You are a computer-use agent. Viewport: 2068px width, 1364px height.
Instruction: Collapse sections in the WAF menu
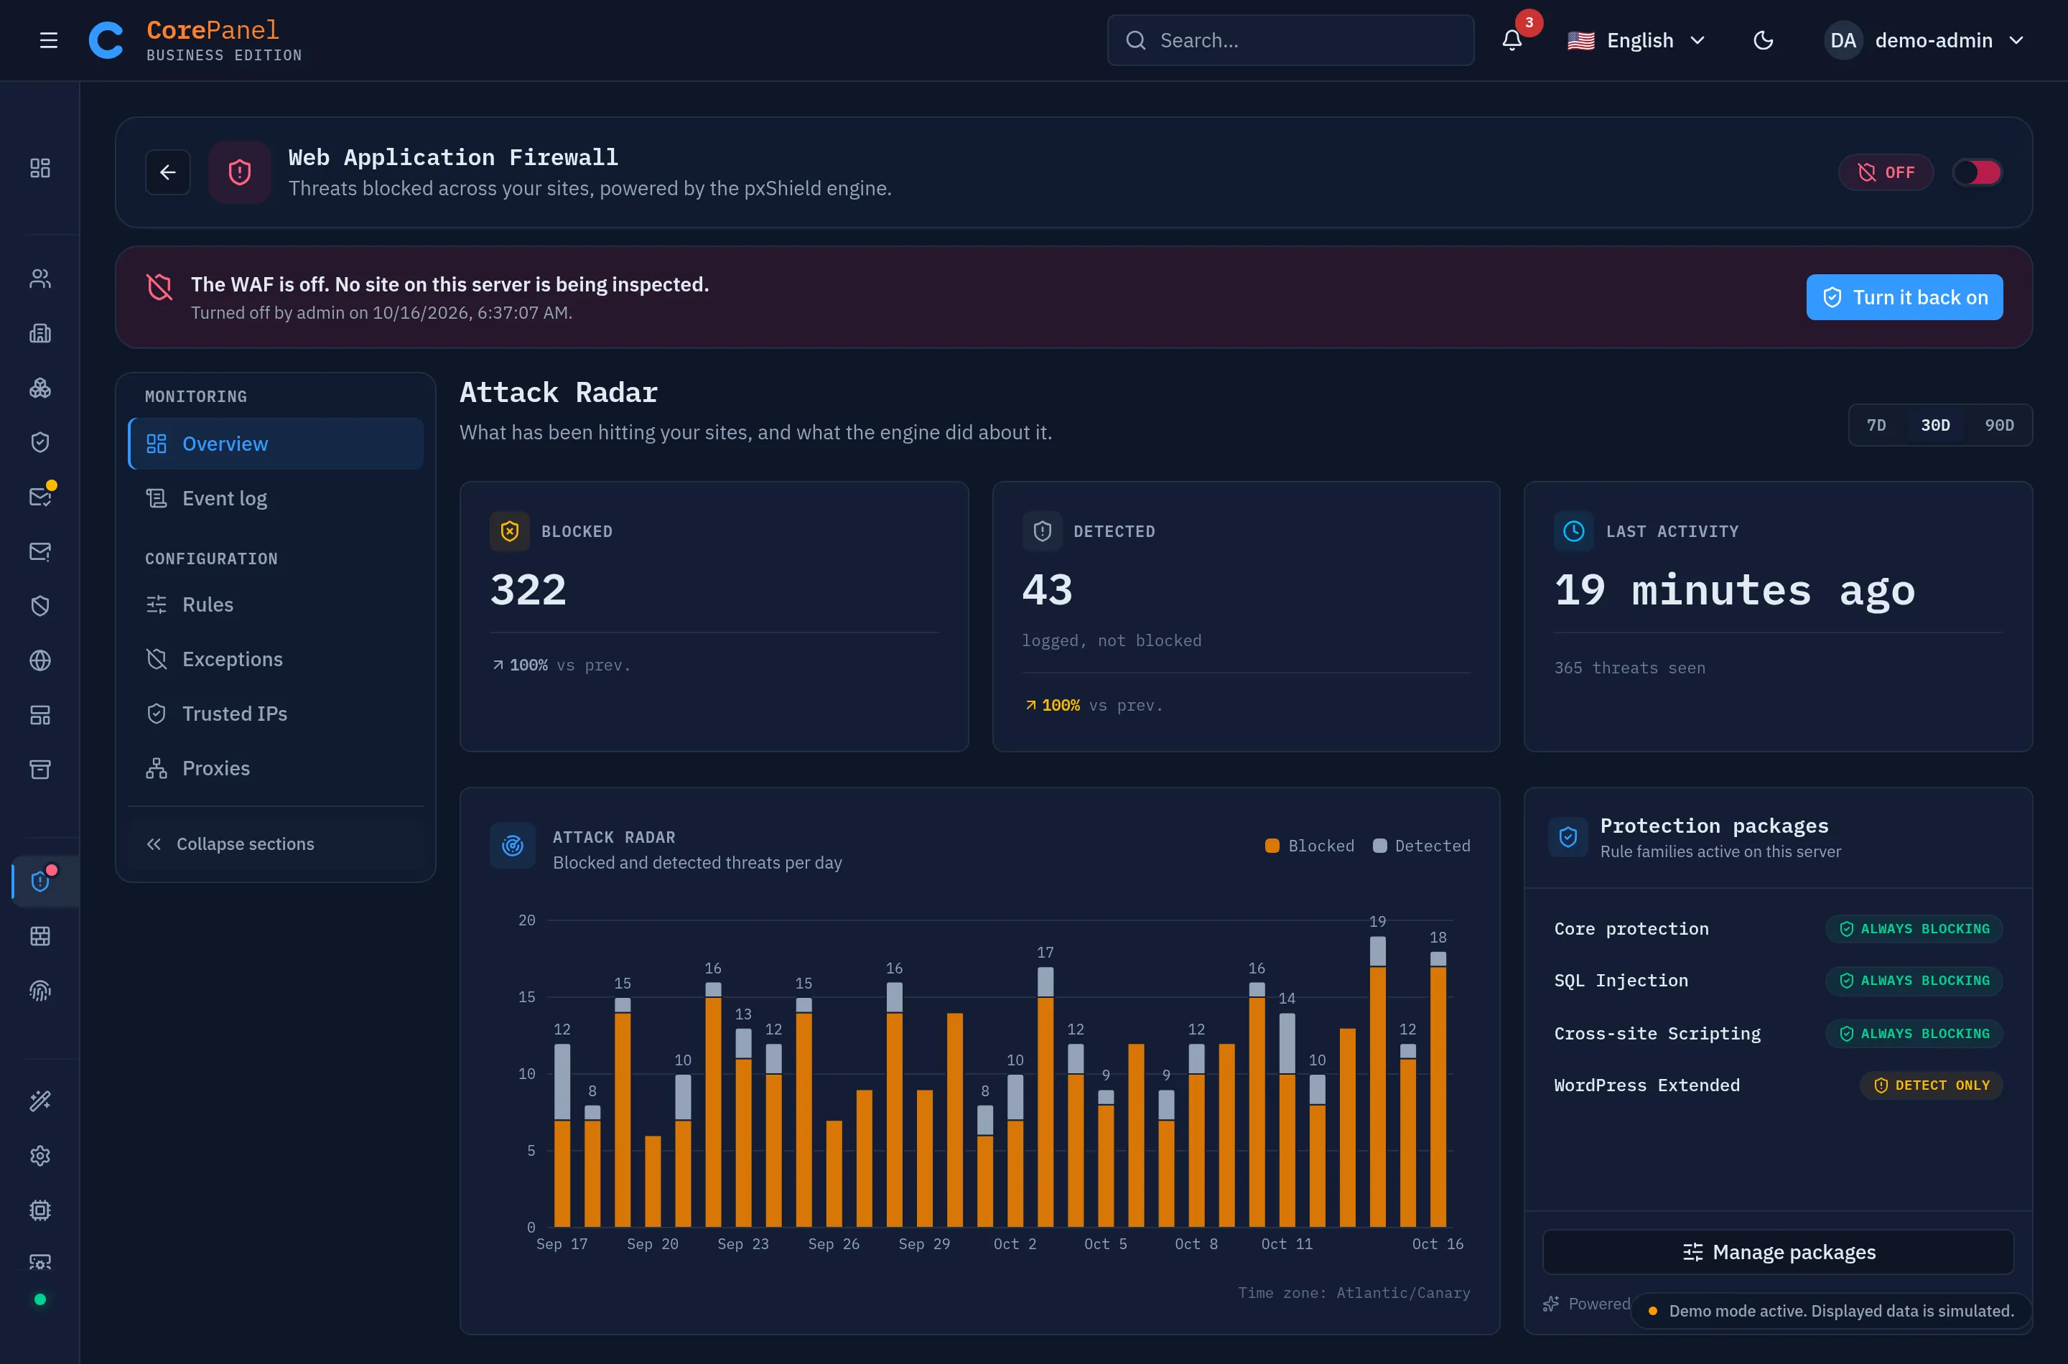(275, 844)
